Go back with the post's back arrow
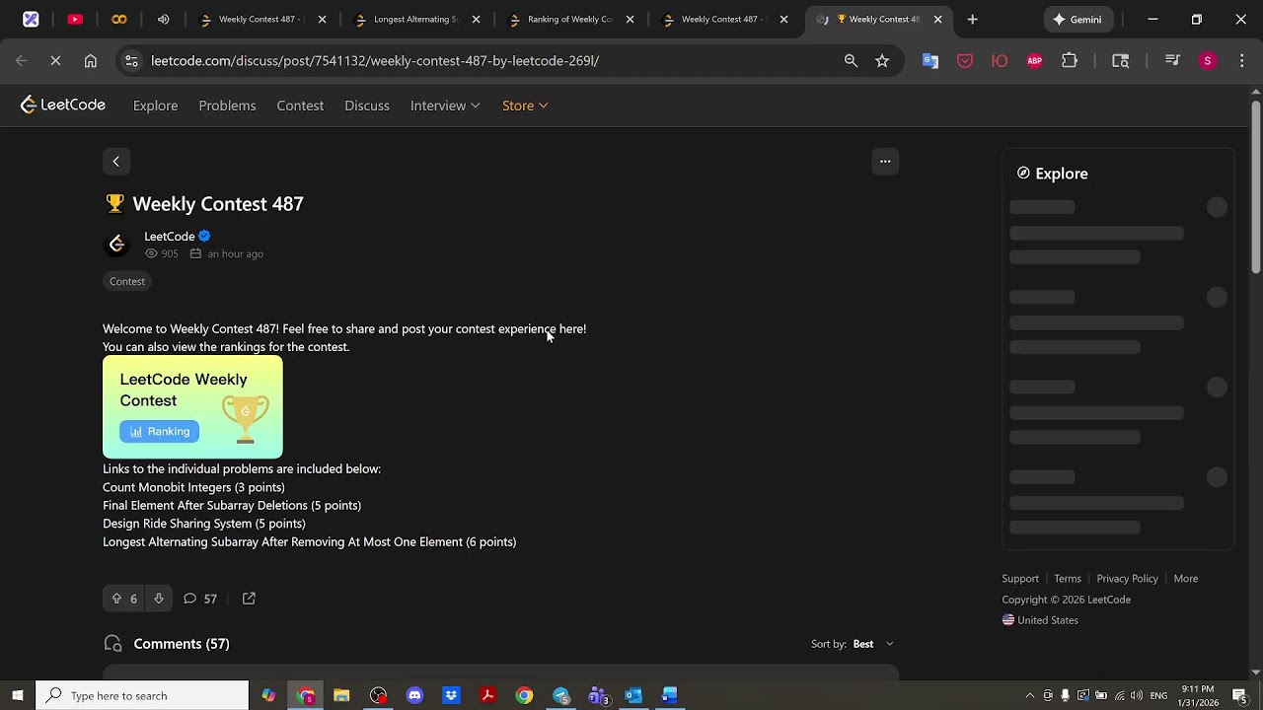 click(x=115, y=162)
